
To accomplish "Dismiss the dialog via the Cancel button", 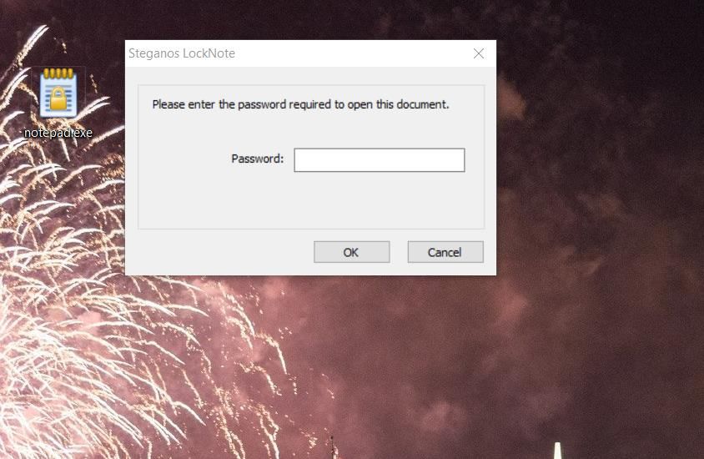I will [445, 252].
